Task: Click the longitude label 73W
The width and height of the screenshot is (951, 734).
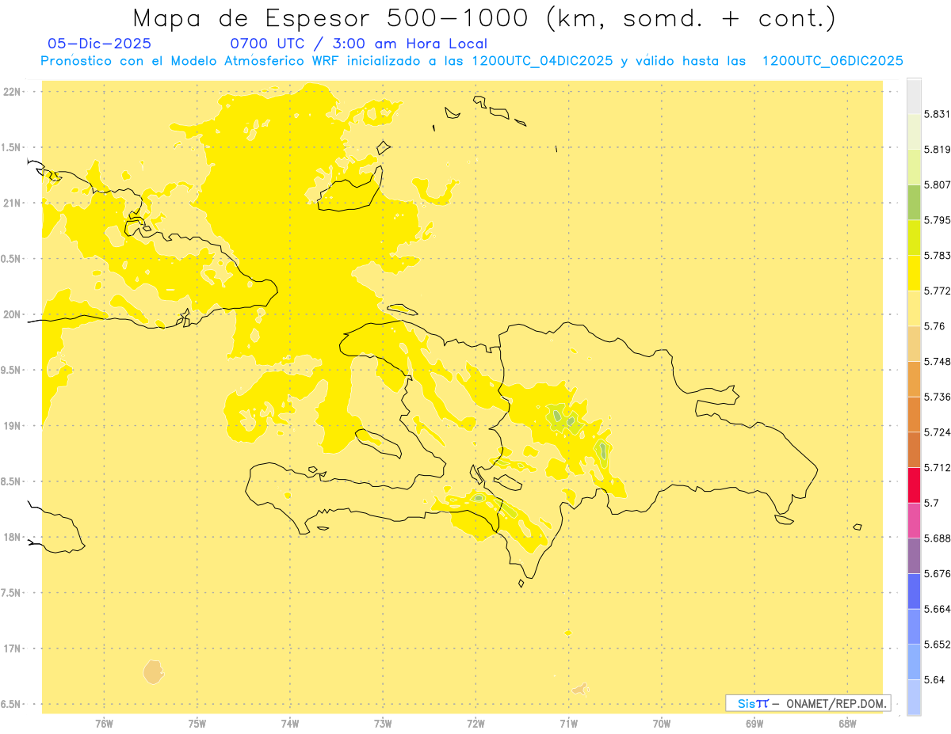Action: (x=383, y=724)
